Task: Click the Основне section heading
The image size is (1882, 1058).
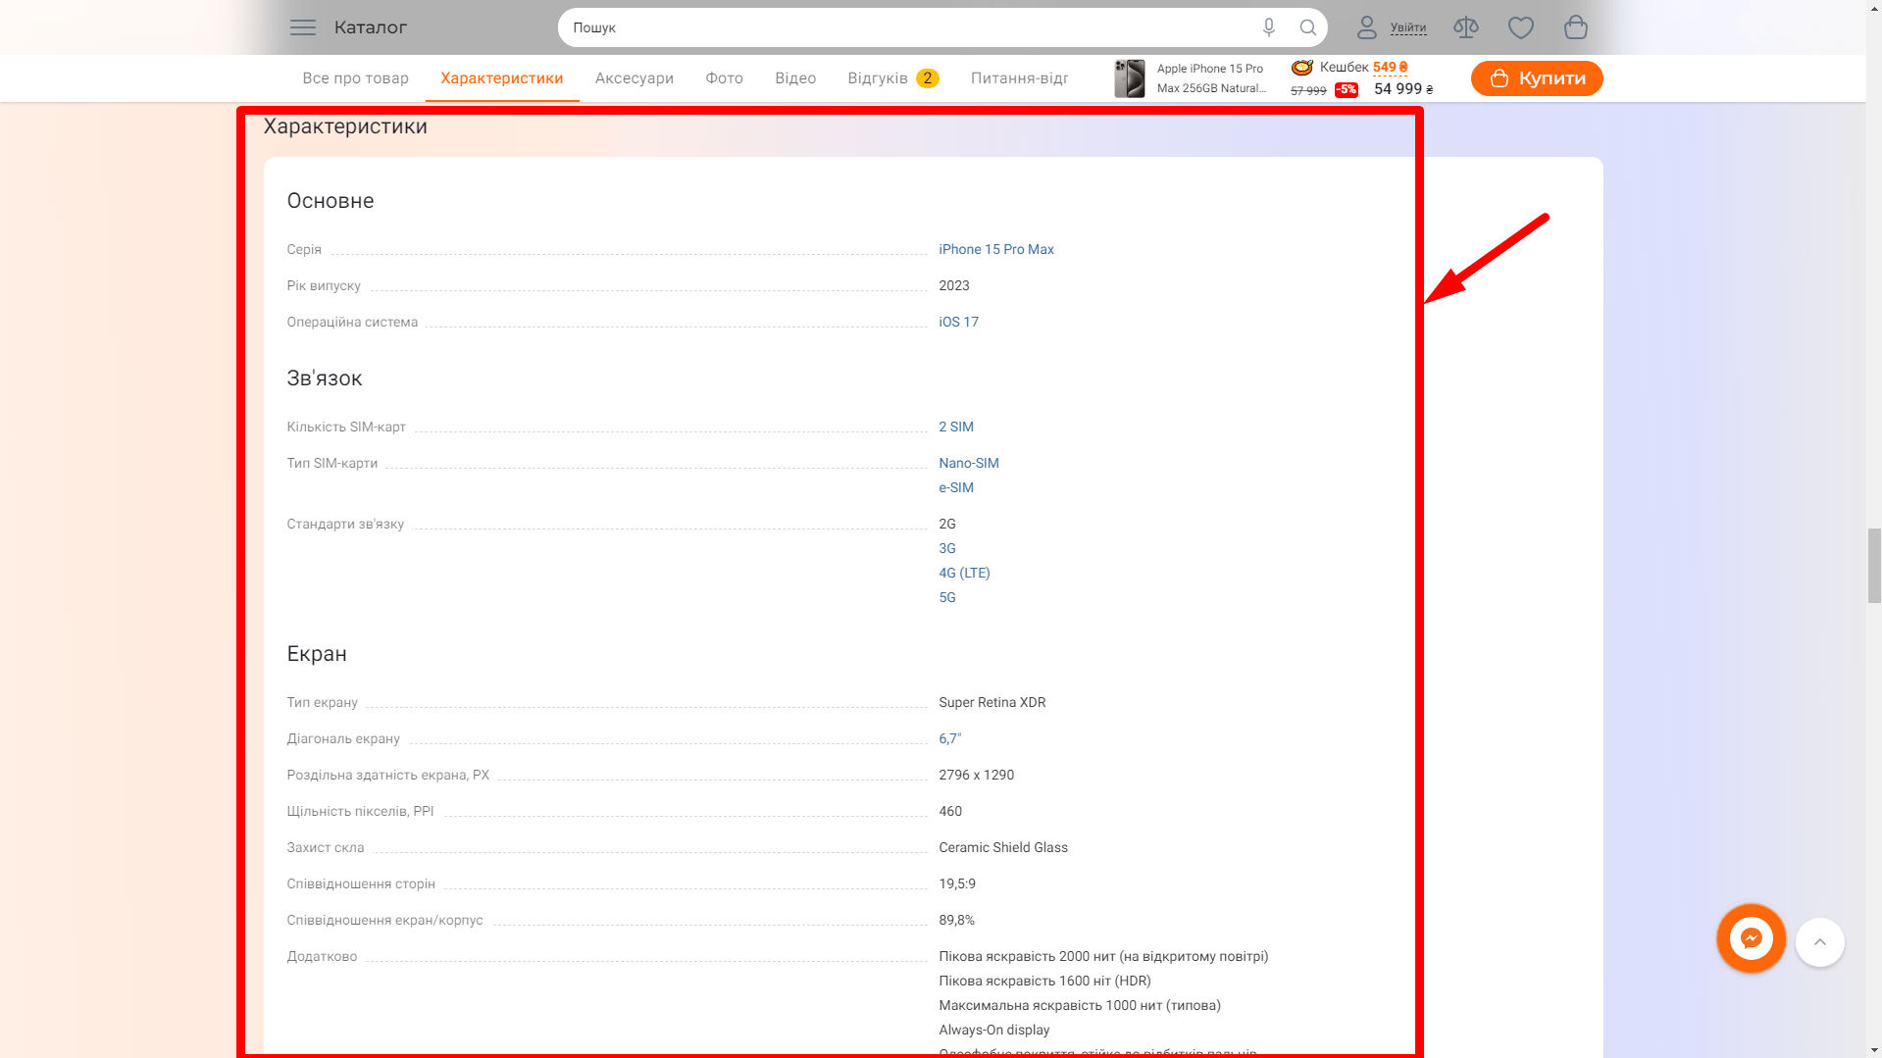Action: click(330, 201)
